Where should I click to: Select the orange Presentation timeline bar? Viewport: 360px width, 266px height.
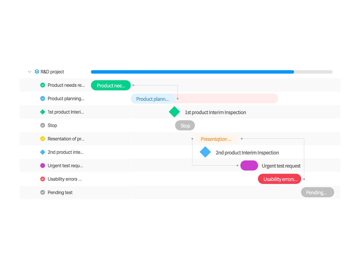tap(216, 139)
